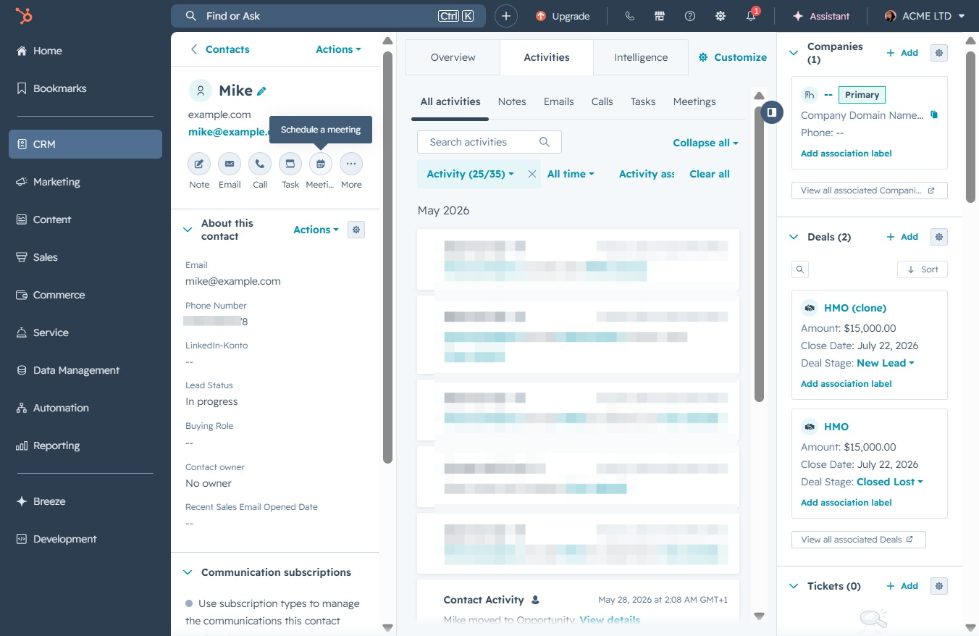Open Deals card settings gear
This screenshot has height=636, width=979.
pos(939,237)
